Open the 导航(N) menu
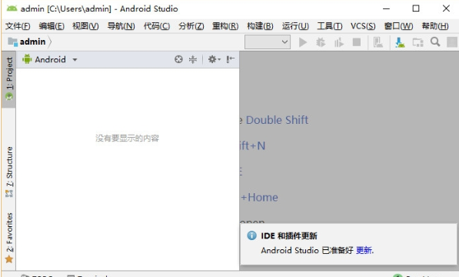Viewport: 459px width, 277px height. [121, 26]
